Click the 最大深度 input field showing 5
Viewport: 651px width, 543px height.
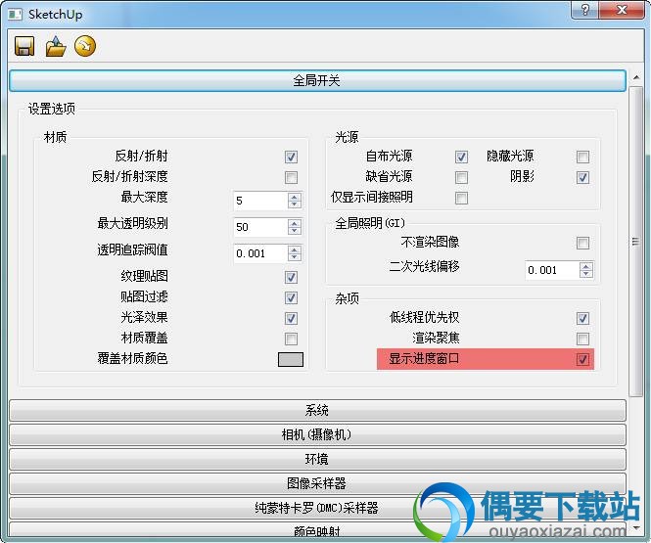click(260, 201)
